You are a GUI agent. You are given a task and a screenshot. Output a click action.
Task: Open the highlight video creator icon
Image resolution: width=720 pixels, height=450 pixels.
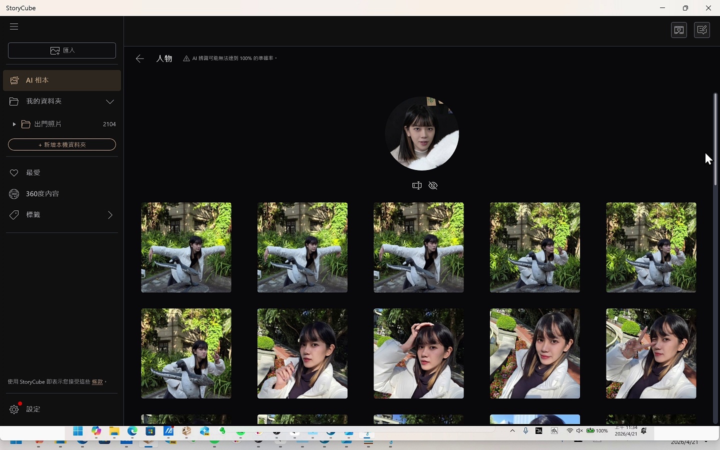tap(679, 30)
